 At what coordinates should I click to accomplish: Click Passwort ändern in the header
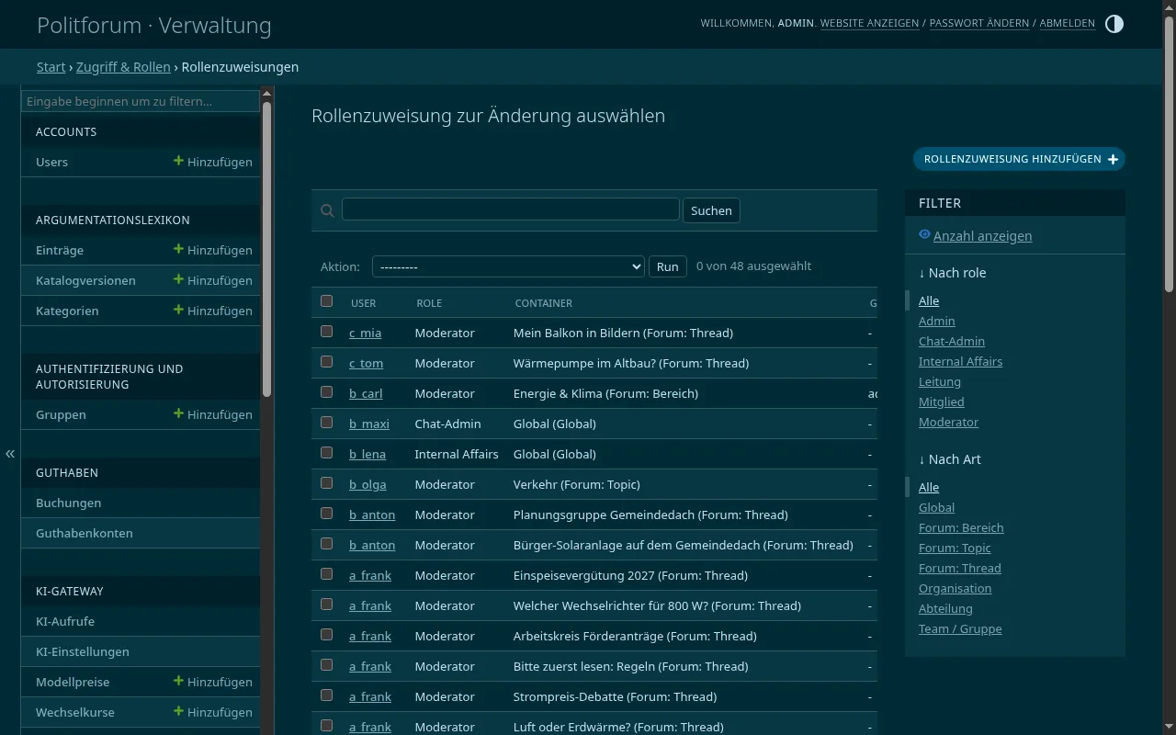point(979,23)
